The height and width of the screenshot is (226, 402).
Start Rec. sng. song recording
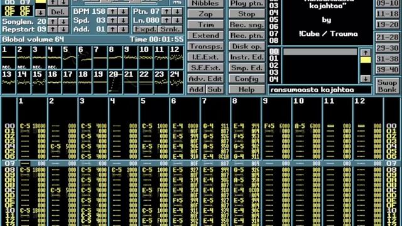click(x=247, y=24)
